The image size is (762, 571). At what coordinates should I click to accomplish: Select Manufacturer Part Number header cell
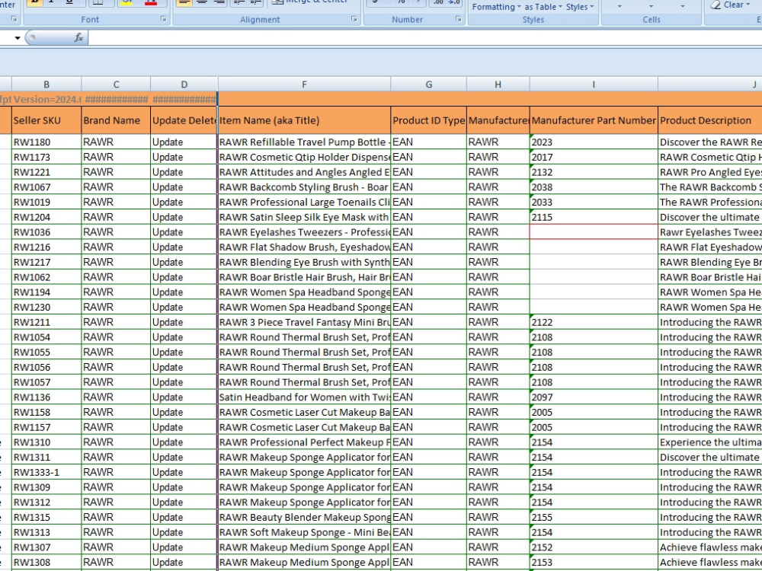pos(594,120)
